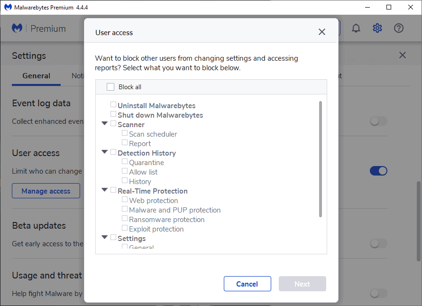This screenshot has height=306, width=422.
Task: Open the notifications bell icon
Action: pyautogui.click(x=356, y=28)
